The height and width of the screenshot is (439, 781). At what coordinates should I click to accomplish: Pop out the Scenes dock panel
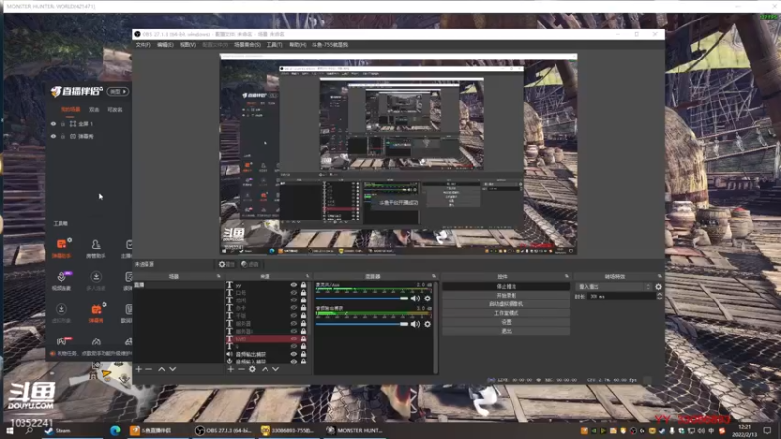218,276
